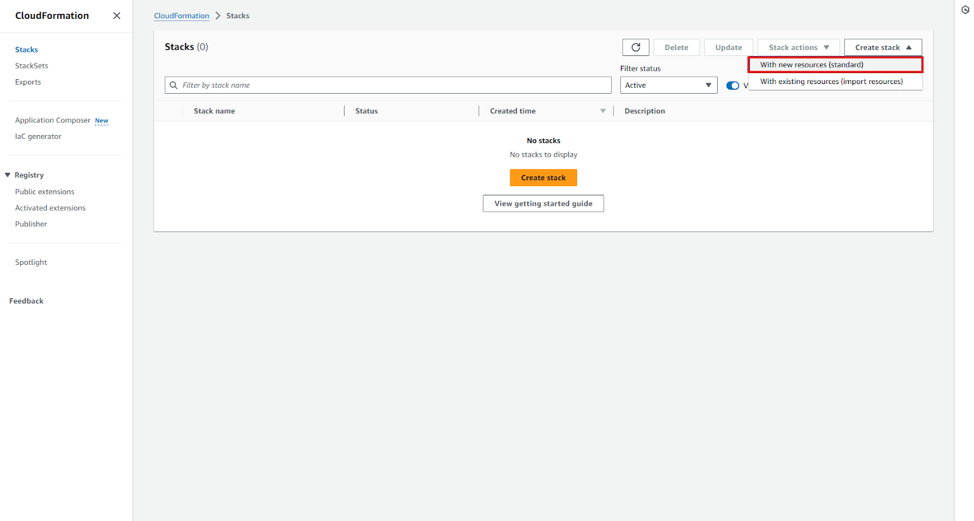Click the Filter by stack name field
Viewport: 974px width, 521px height.
[390, 85]
